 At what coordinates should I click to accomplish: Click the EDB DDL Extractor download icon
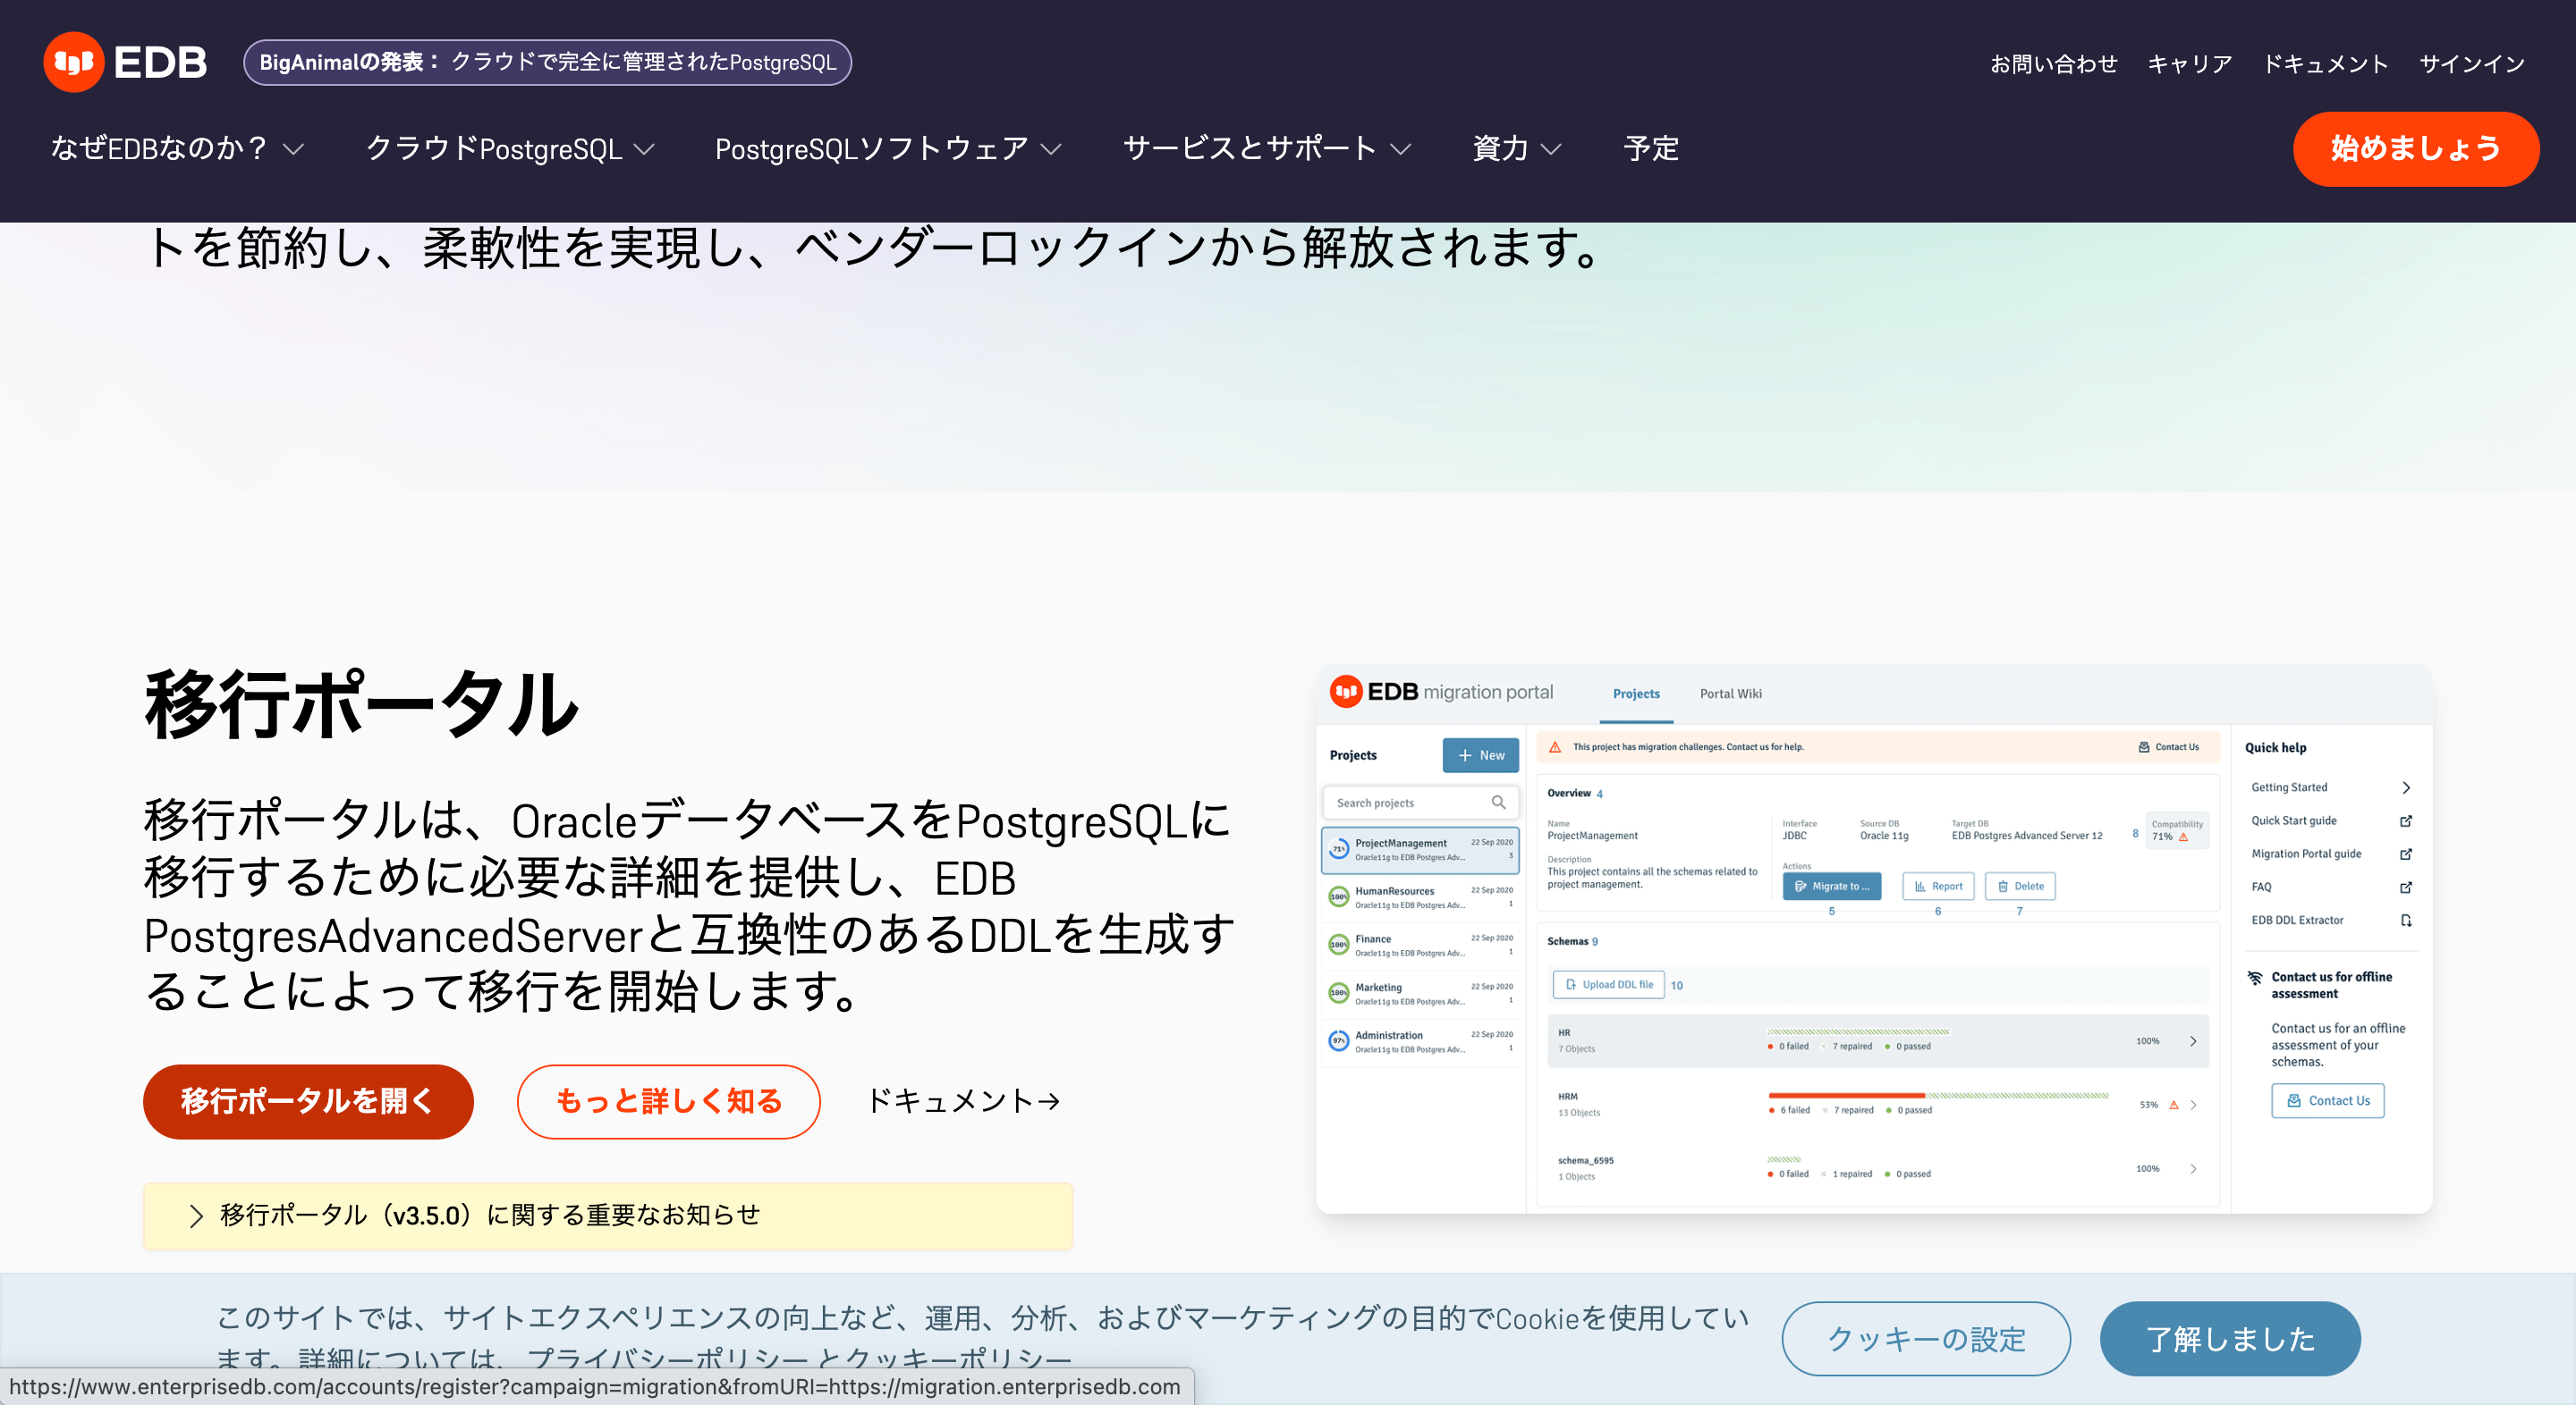pyautogui.click(x=2406, y=921)
